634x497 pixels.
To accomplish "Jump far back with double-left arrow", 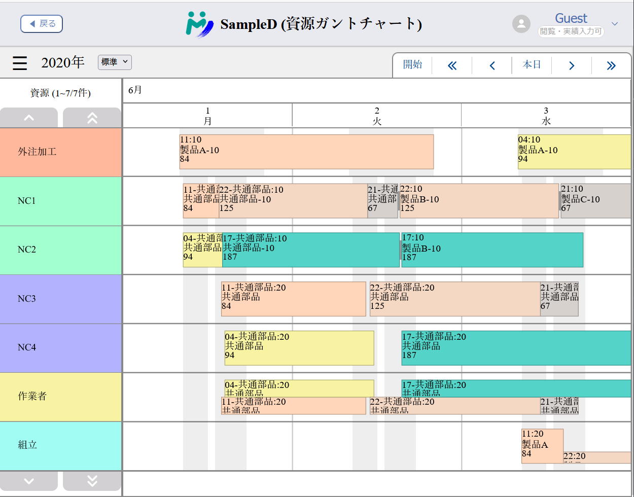I will pos(452,65).
